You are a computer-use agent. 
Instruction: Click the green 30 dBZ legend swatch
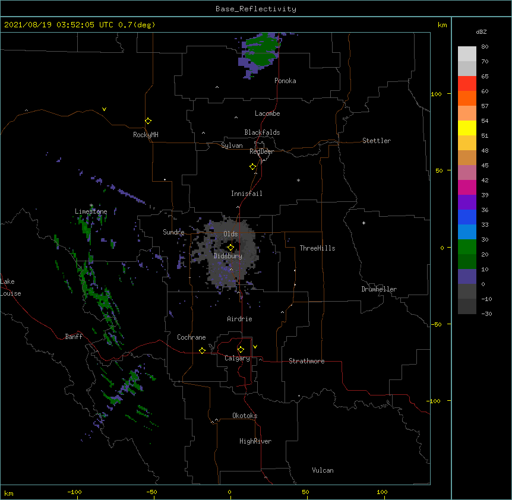[x=467, y=247]
